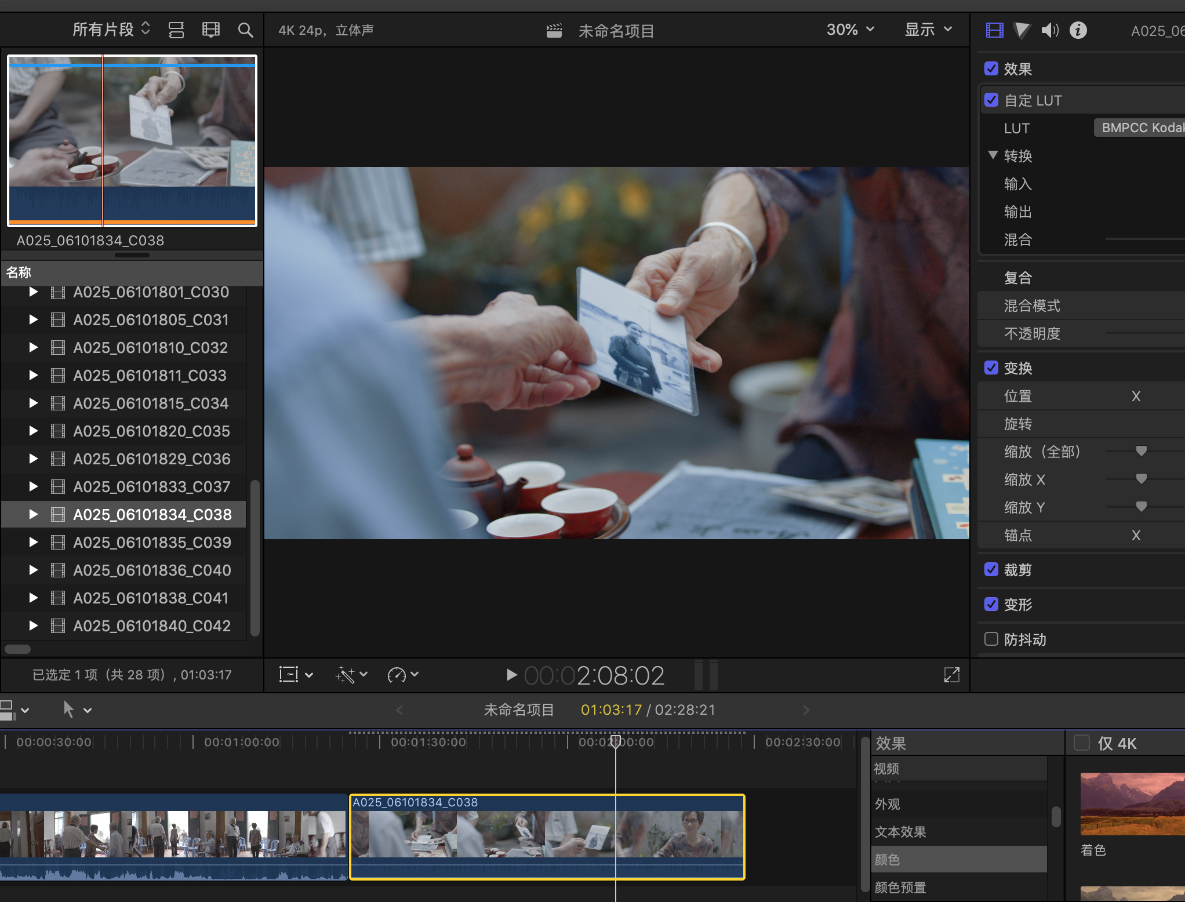
Task: Click the 未命名项目 title in viewer
Action: click(x=616, y=31)
